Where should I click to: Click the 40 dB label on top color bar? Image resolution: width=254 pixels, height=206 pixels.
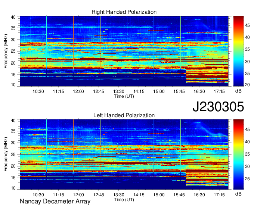tap(247, 37)
